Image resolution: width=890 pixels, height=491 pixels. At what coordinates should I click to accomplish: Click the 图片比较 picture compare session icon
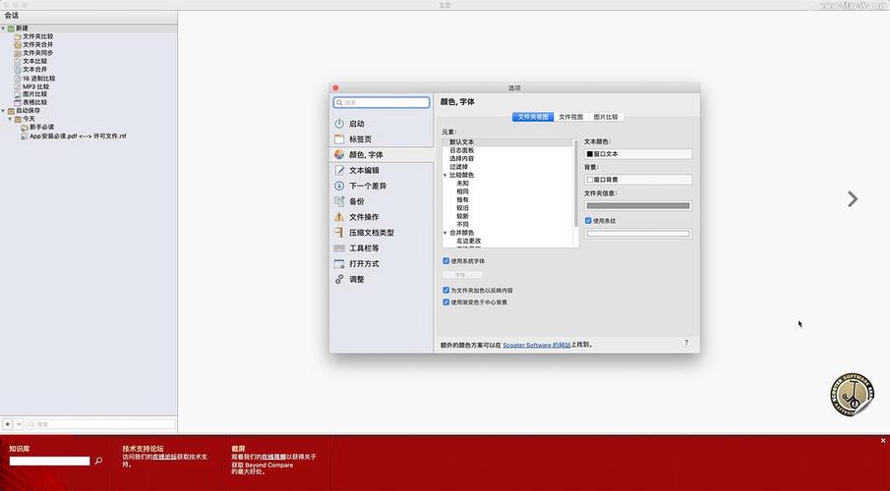[18, 94]
